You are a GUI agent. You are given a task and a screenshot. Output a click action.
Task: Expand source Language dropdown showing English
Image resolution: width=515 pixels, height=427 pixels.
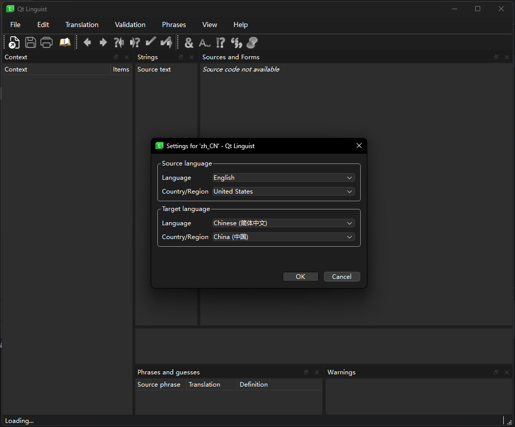point(284,178)
